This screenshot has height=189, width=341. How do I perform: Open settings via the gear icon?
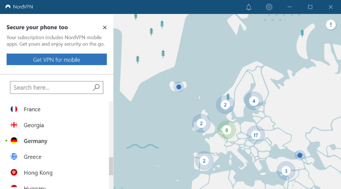click(269, 7)
